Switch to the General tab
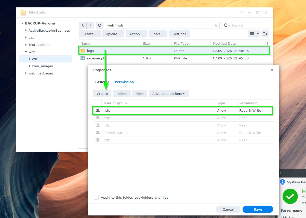This screenshot has height=218, width=306. (x=102, y=82)
